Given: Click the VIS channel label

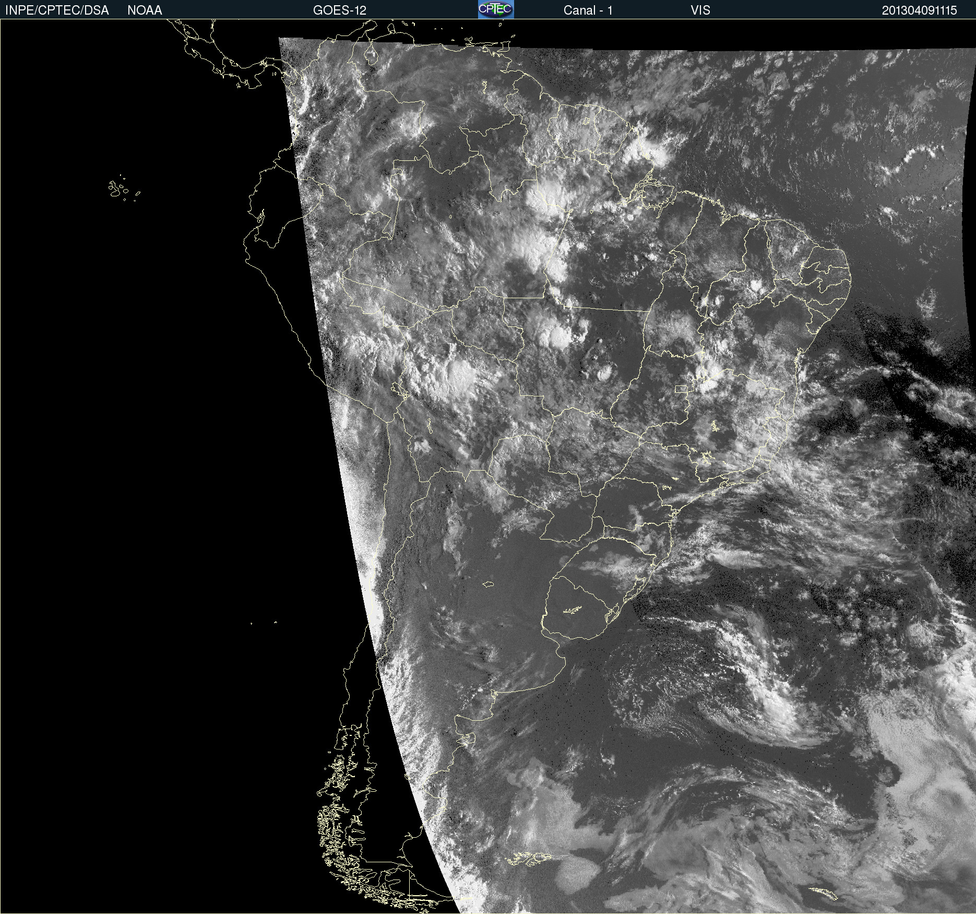Looking at the screenshot, I should [x=700, y=10].
